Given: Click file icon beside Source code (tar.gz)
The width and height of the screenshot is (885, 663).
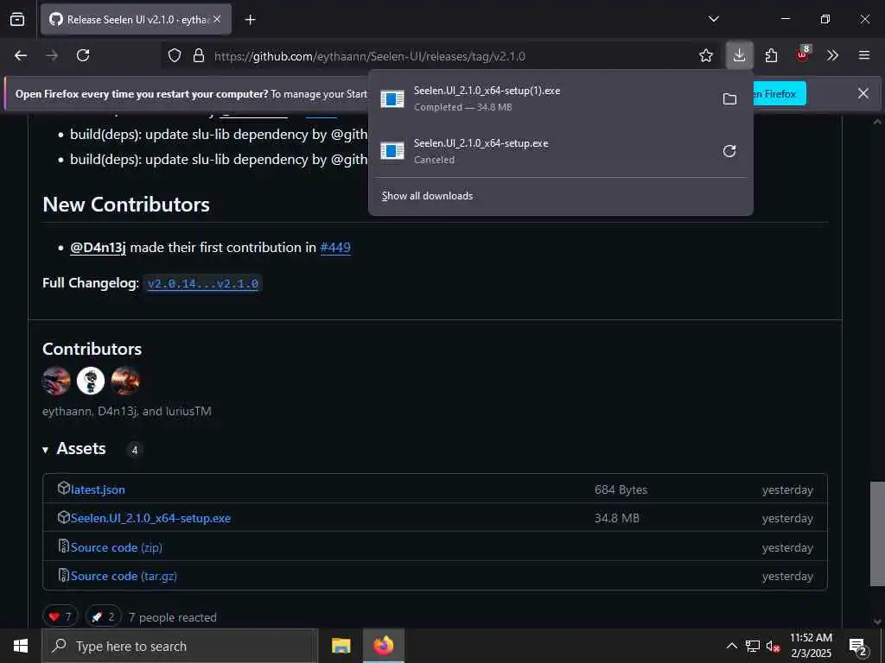Looking at the screenshot, I should pos(64,575).
